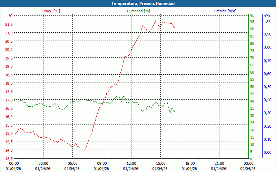The height and width of the screenshot is (172, 276).
Task: Click the 70 humidity axis value
Action: point(252,58)
